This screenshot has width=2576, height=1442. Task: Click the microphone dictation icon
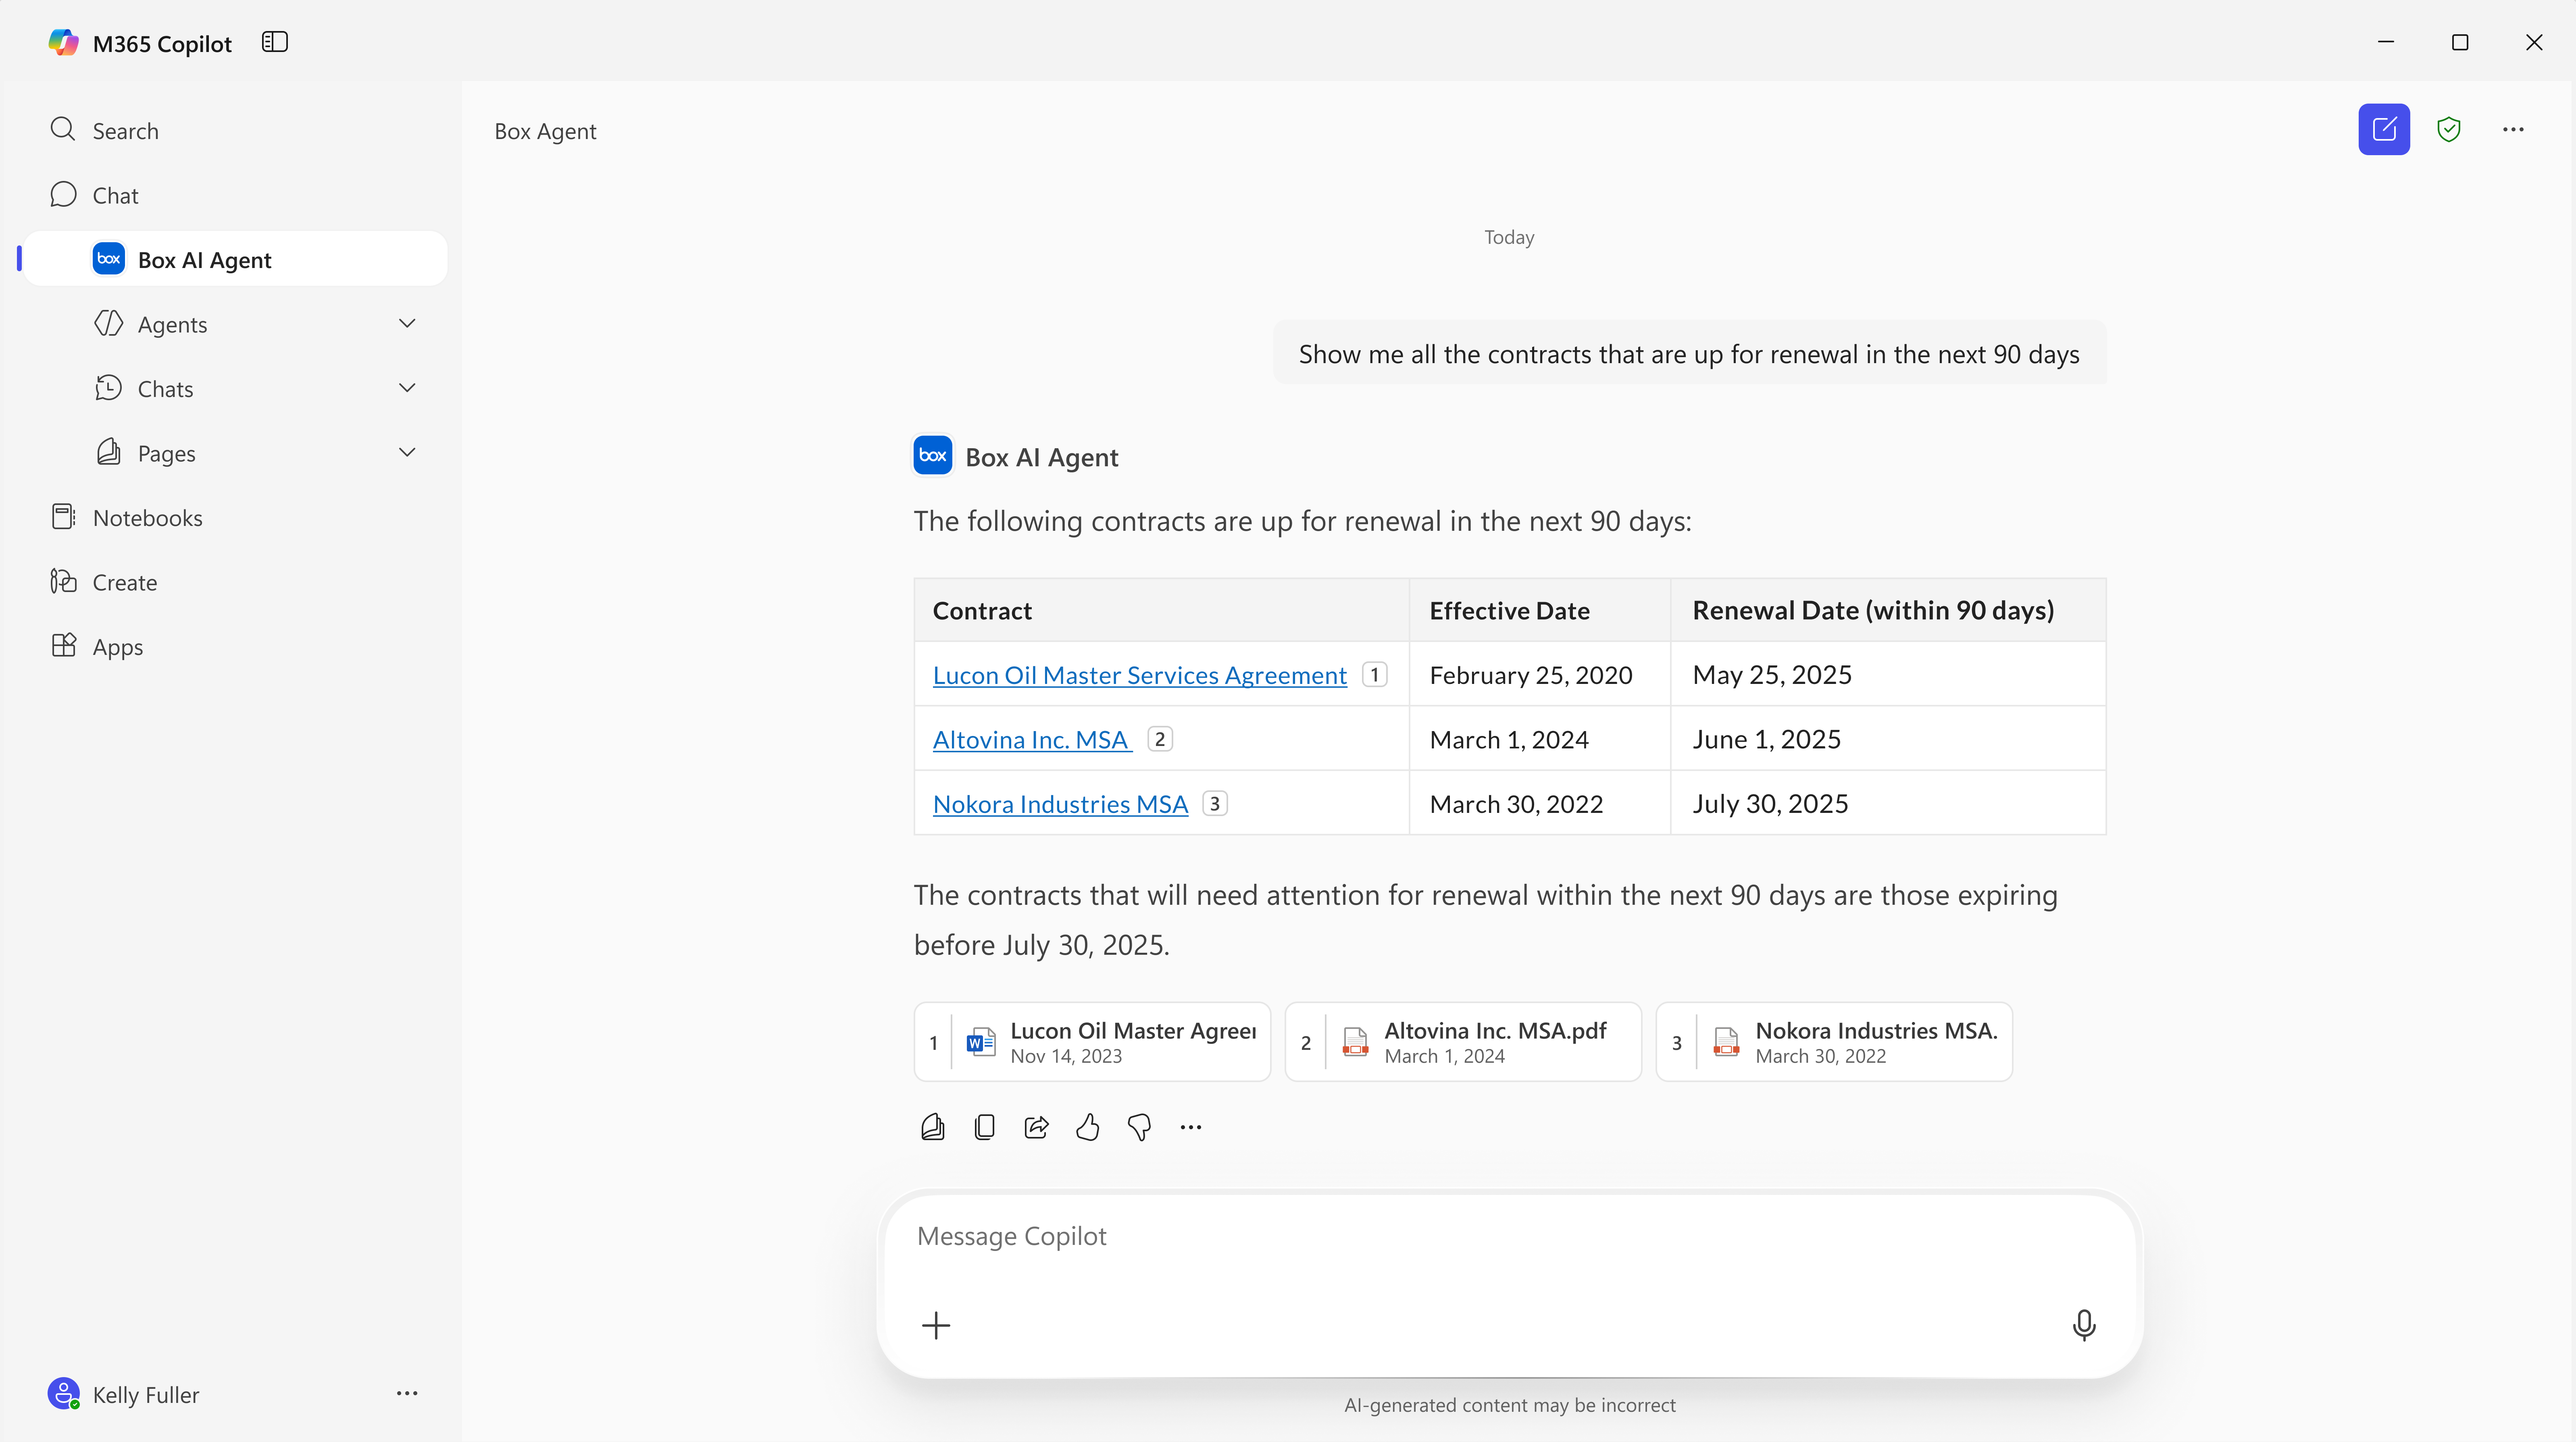click(2084, 1325)
